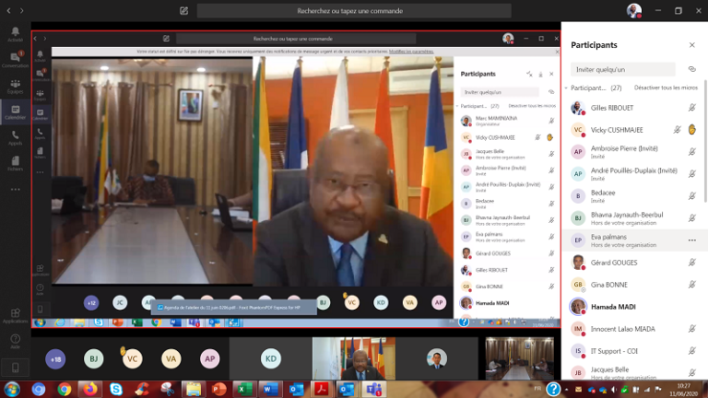This screenshot has height=398, width=708.
Task: Go to Équipes in the sidebar
Action: click(x=15, y=85)
